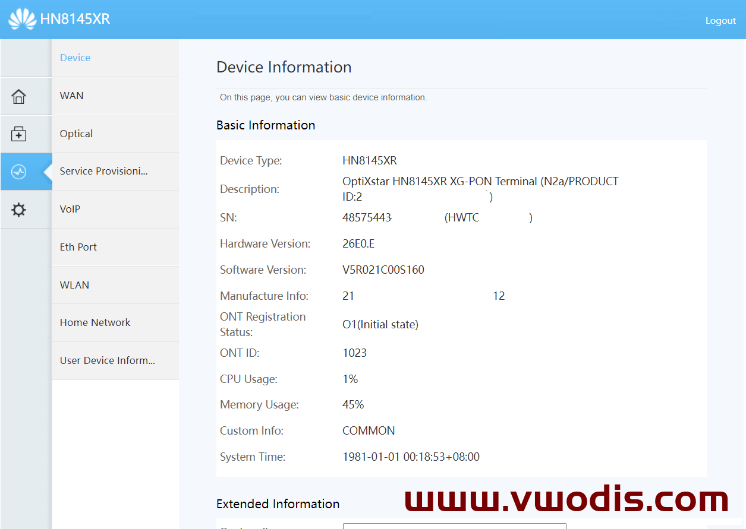Click the Huawei logo in the header

coord(23,18)
